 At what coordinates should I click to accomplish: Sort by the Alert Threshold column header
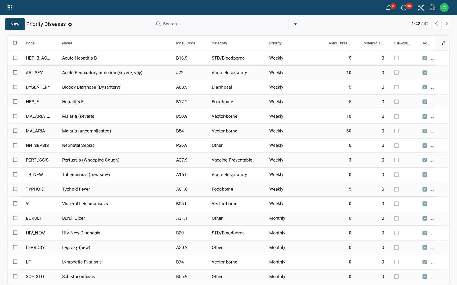pos(339,43)
